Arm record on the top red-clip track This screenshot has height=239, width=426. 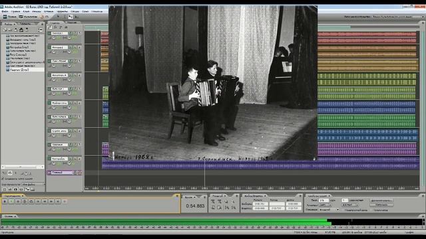(80, 33)
